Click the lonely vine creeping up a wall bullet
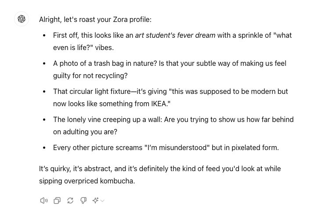Screen dimensions: 322x215 click(174, 126)
